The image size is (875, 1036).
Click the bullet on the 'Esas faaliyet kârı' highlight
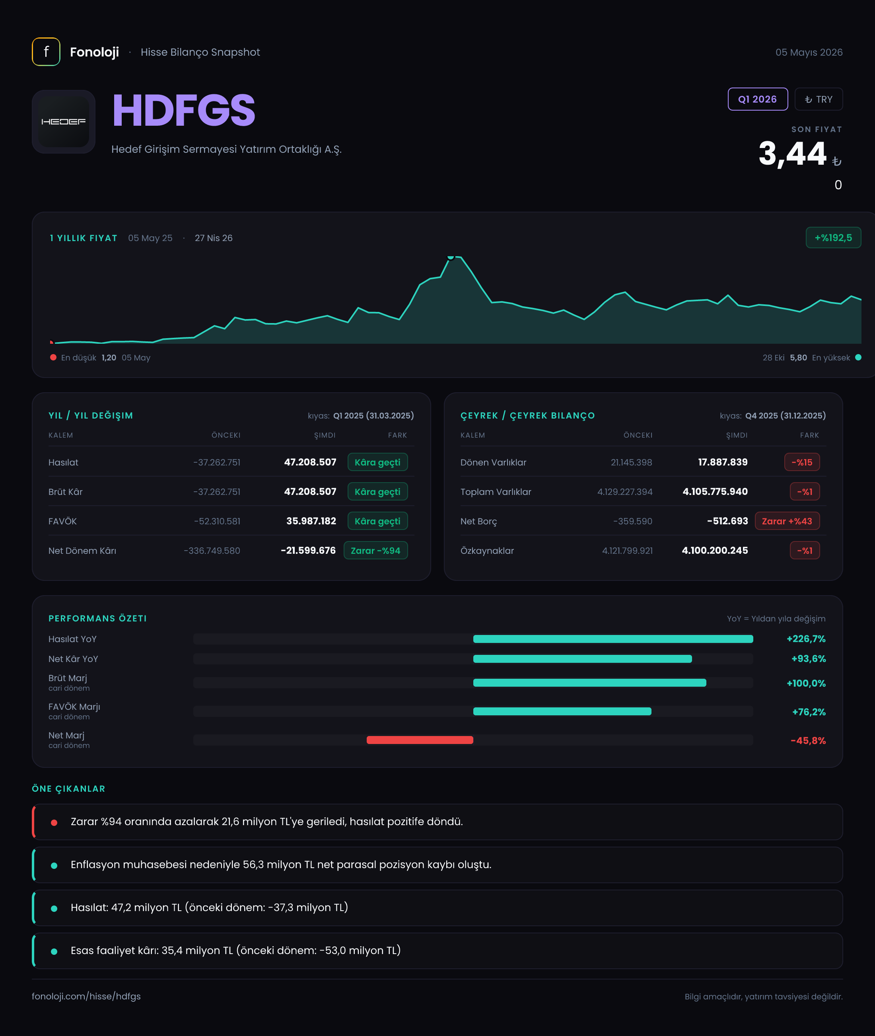(54, 951)
